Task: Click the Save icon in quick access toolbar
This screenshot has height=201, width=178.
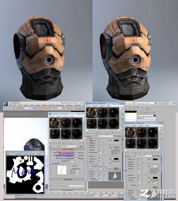Action: coord(14,103)
